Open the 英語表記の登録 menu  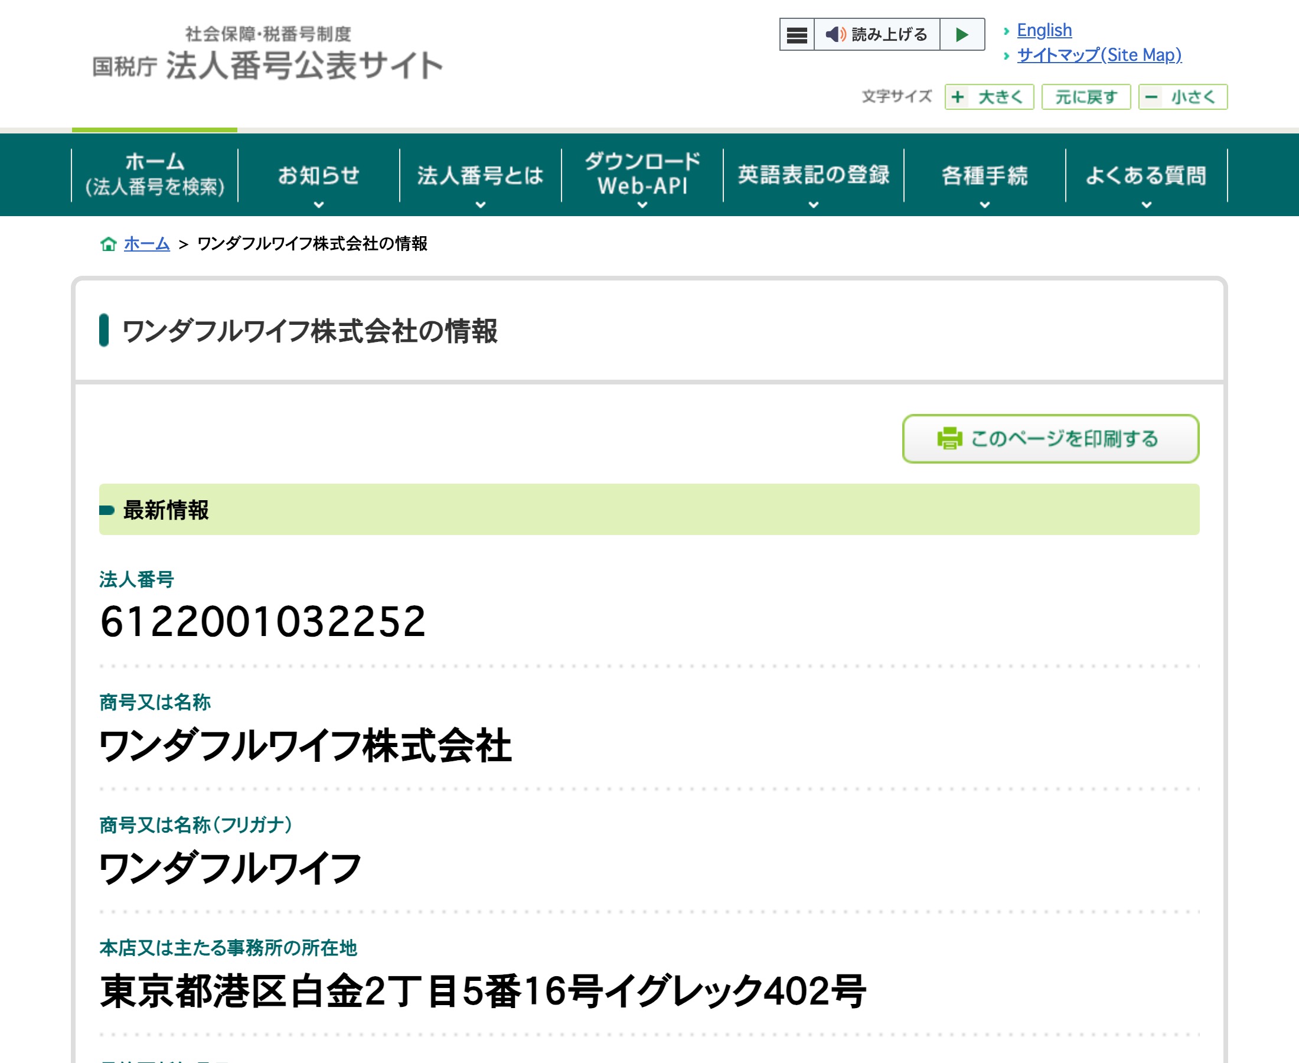[x=814, y=175]
